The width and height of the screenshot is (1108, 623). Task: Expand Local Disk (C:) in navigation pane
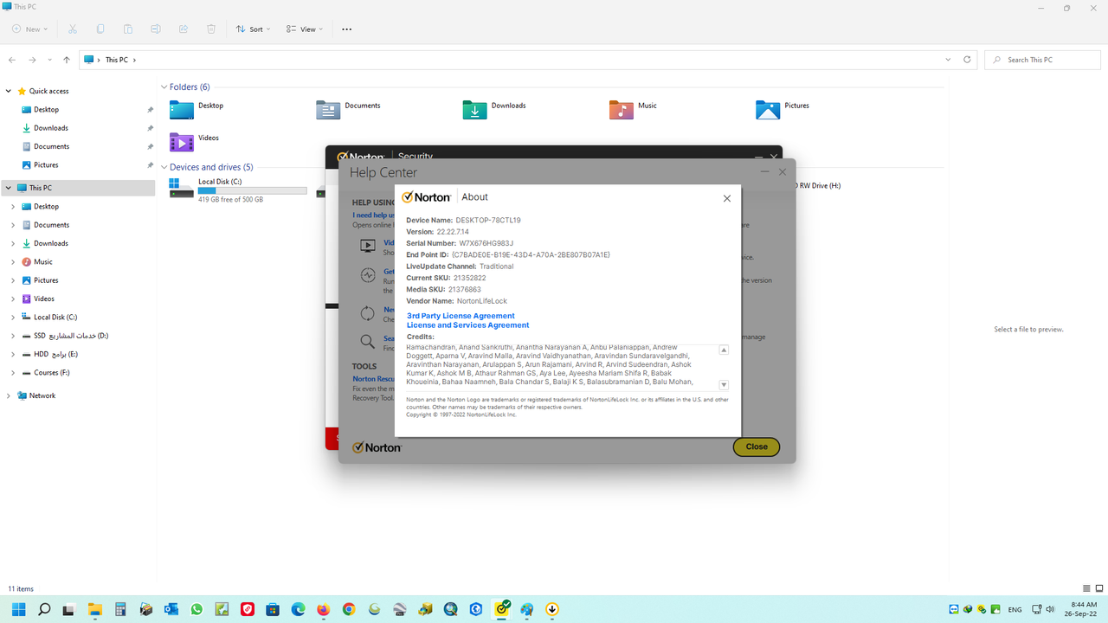(13, 318)
